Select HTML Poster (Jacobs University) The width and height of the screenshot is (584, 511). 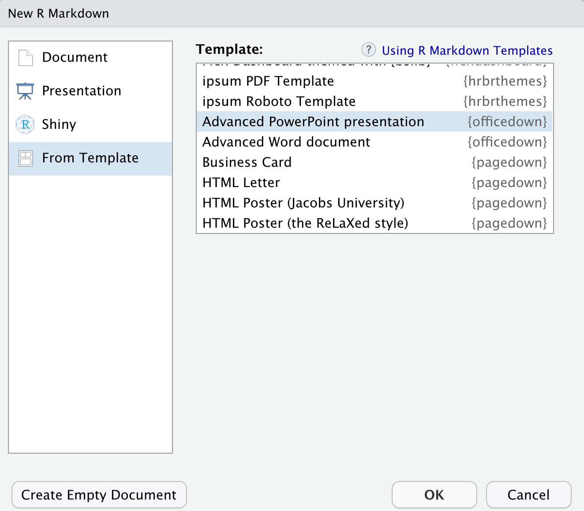[x=374, y=203]
